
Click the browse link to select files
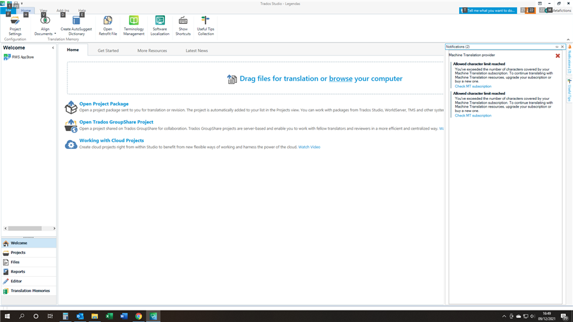[x=341, y=78]
